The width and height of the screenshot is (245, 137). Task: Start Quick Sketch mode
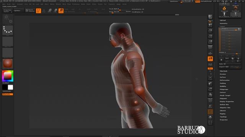click(30, 11)
